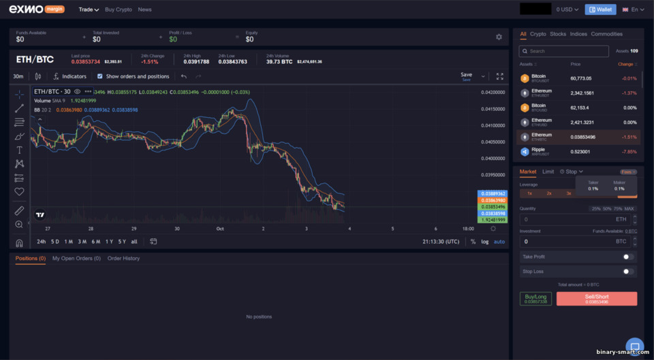Screen dimensions: 654x360
Task: Collapse the indicator legend arrow
Action: (x=40, y=120)
